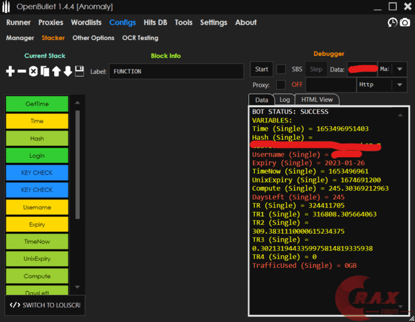Click the SWITCH TO LOLISCRIPT button
The height and width of the screenshot is (322, 415).
(45, 305)
